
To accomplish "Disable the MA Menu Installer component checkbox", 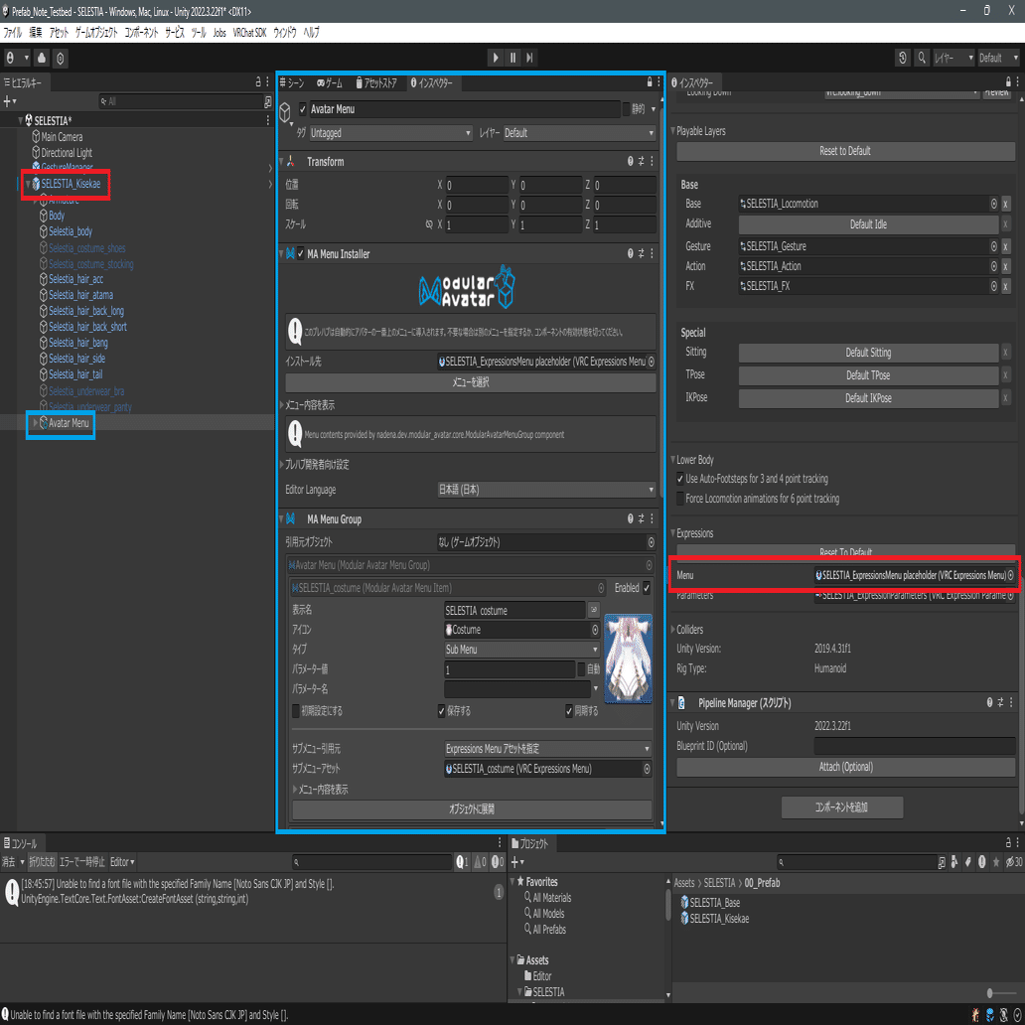I will (301, 253).
